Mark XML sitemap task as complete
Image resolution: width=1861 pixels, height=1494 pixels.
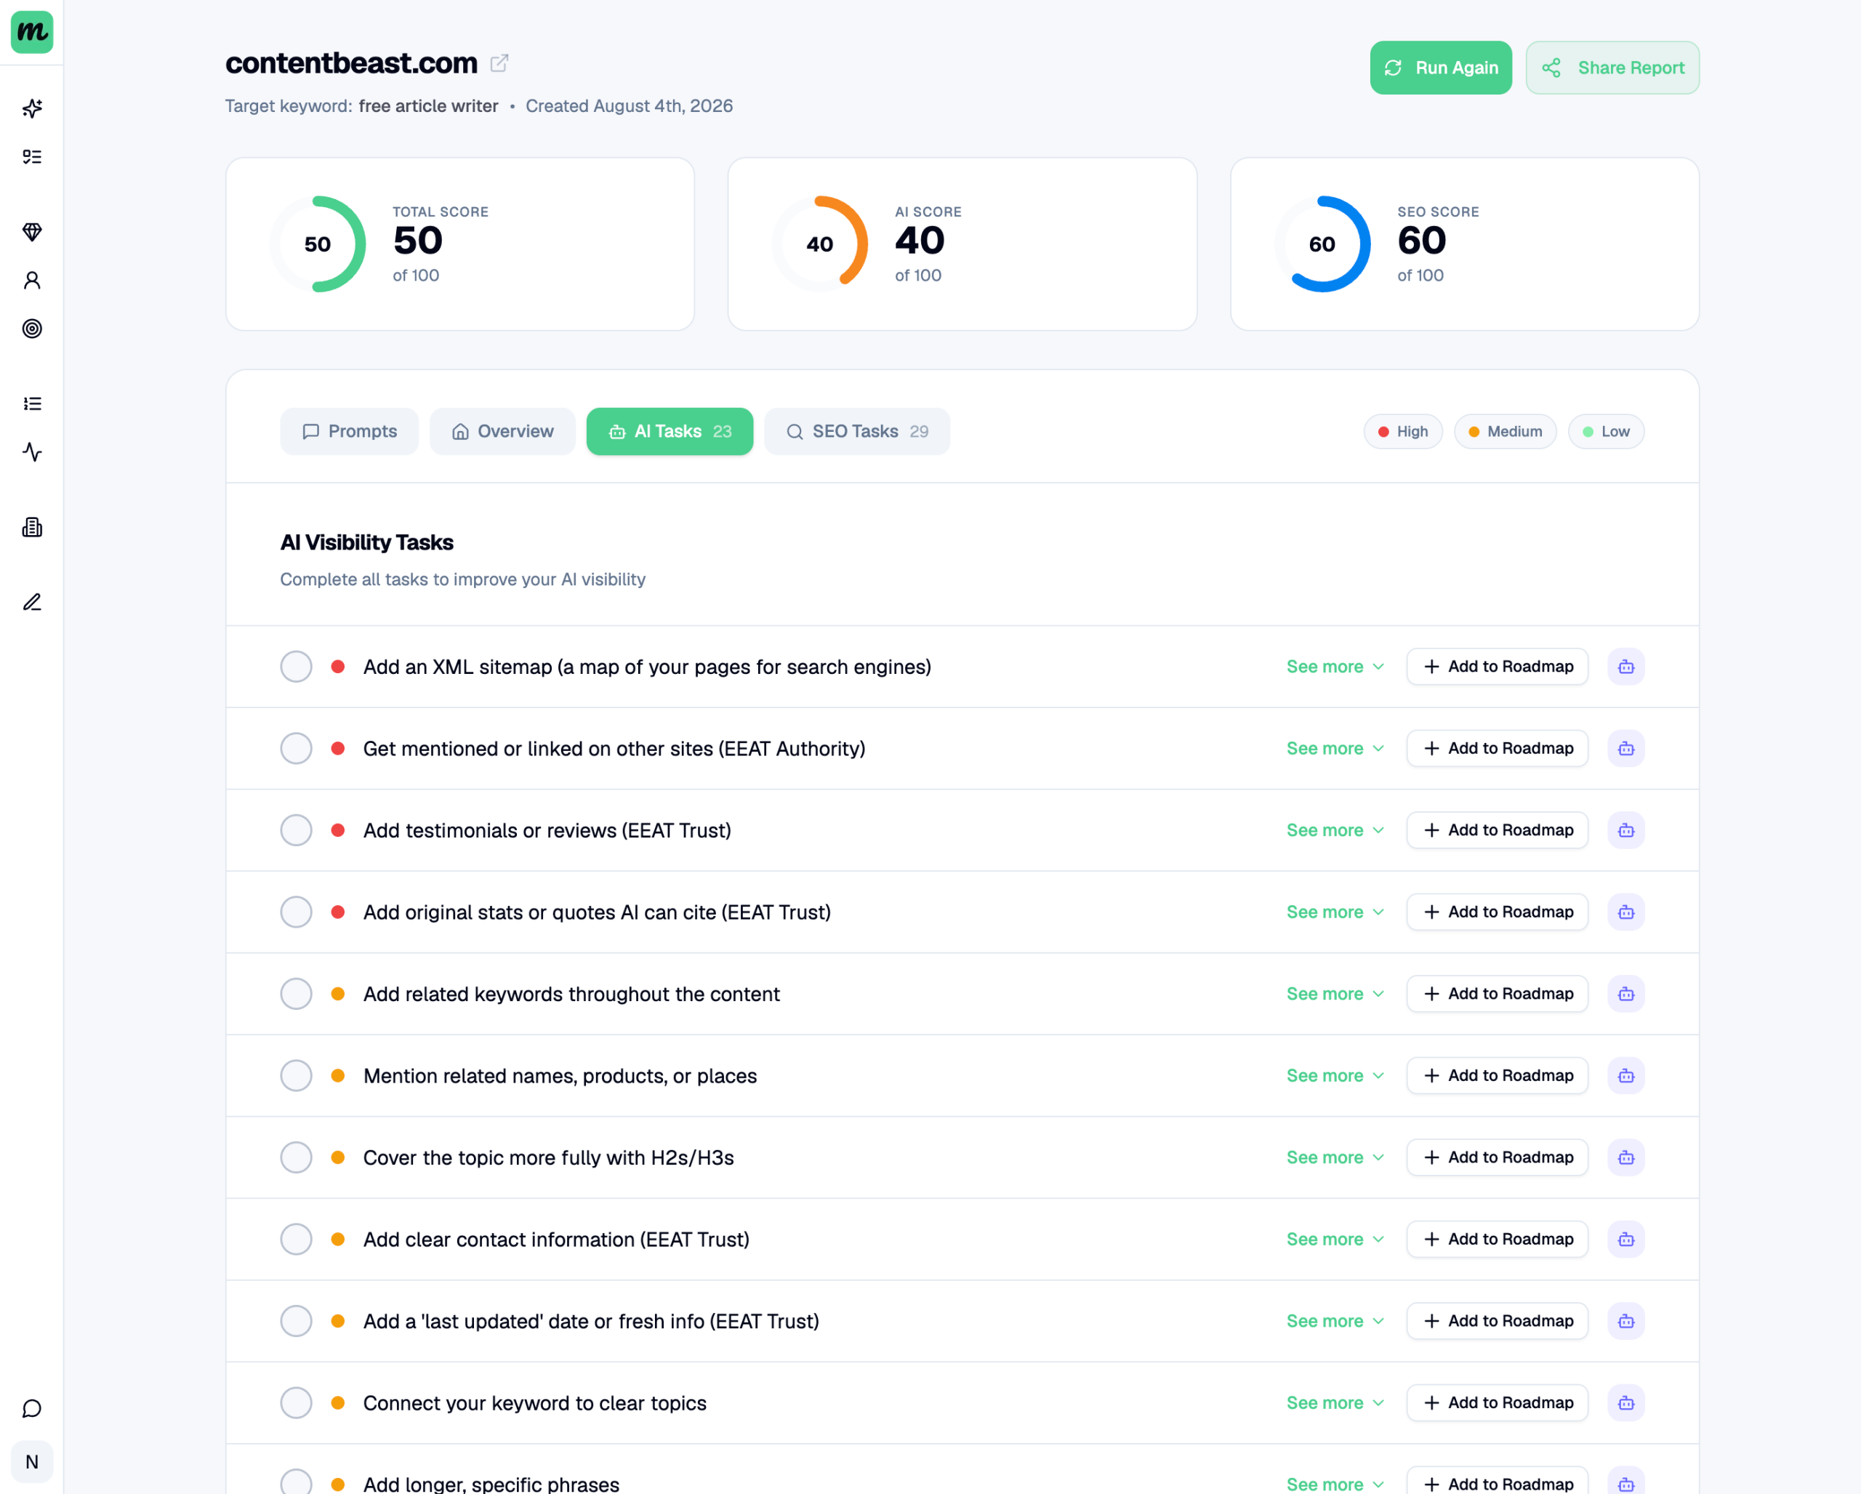tap(296, 666)
